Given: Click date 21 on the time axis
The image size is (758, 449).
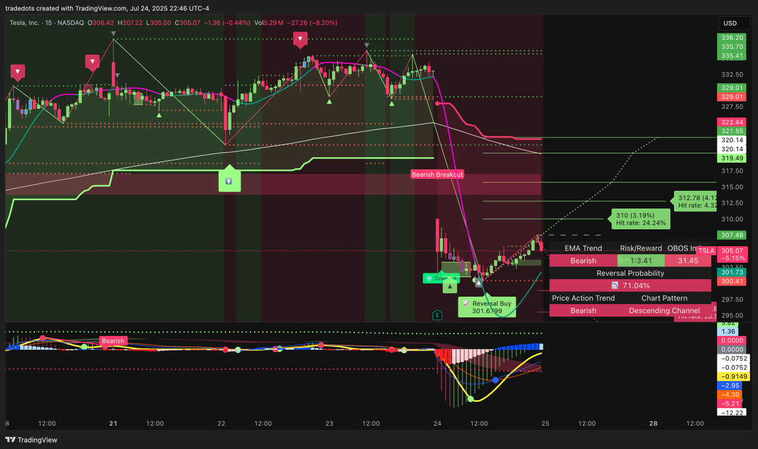Looking at the screenshot, I should tap(113, 423).
